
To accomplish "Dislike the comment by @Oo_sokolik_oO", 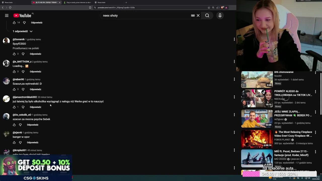I will pos(20,125).
